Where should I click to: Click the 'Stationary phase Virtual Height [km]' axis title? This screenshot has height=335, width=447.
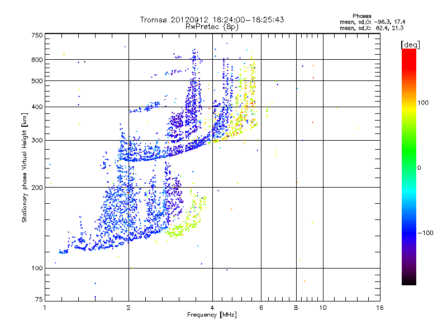click(x=25, y=168)
